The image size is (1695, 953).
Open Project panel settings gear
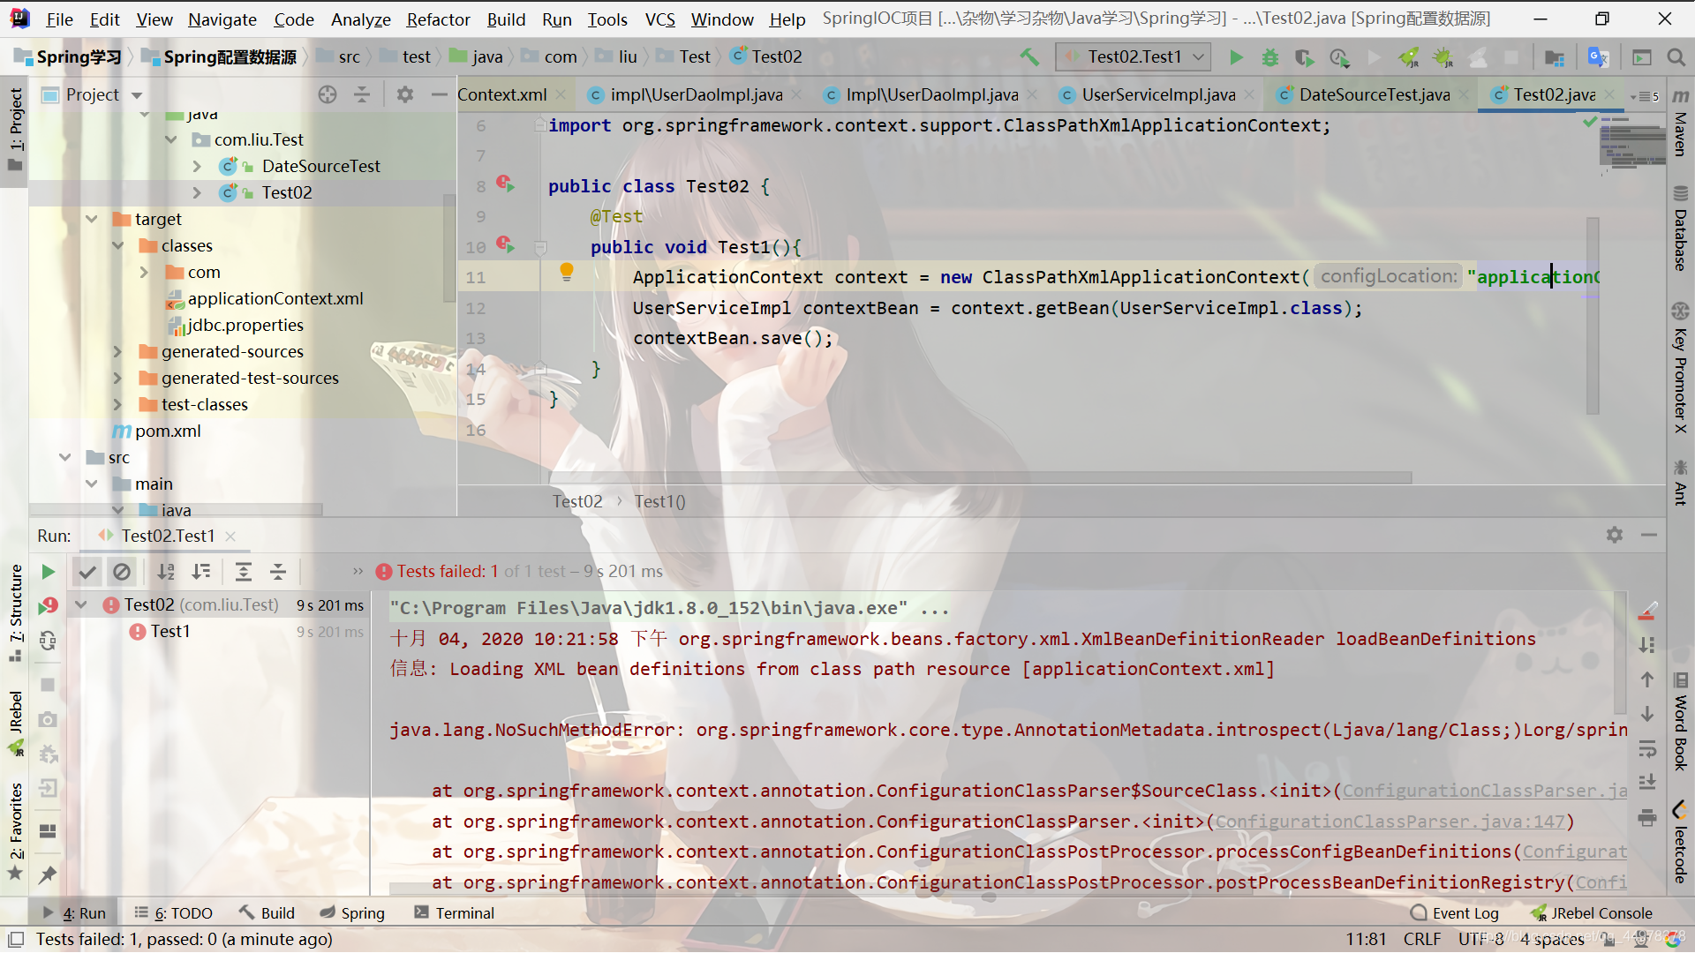coord(404,94)
